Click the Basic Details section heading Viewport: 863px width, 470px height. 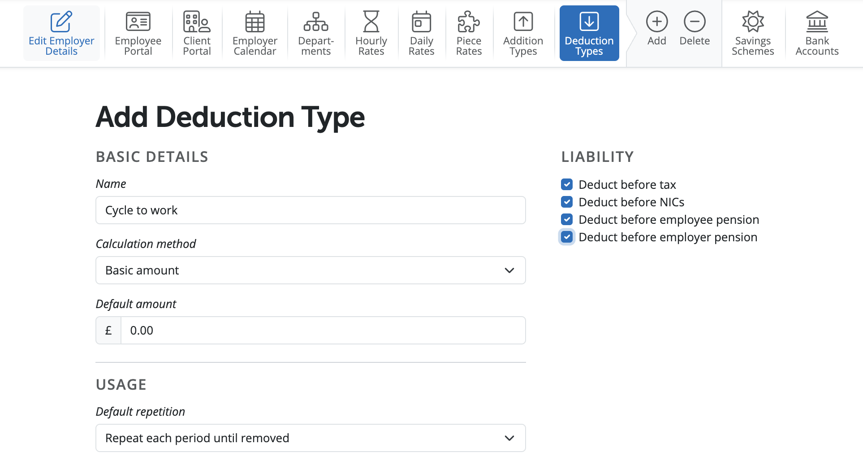coord(152,157)
